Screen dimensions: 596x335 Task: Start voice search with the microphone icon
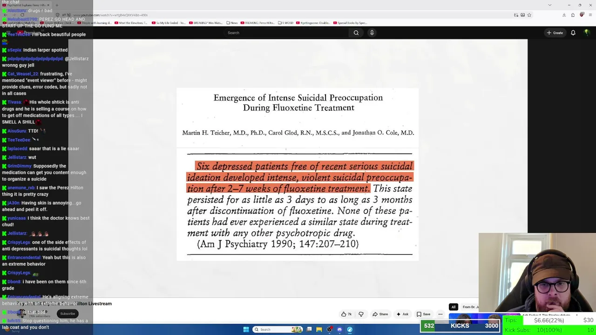tap(372, 33)
